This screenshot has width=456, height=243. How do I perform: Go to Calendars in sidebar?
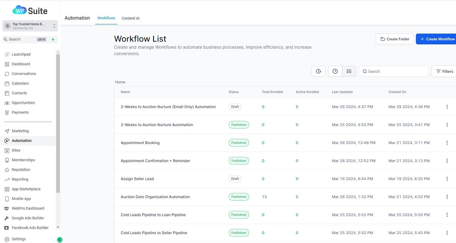20,83
